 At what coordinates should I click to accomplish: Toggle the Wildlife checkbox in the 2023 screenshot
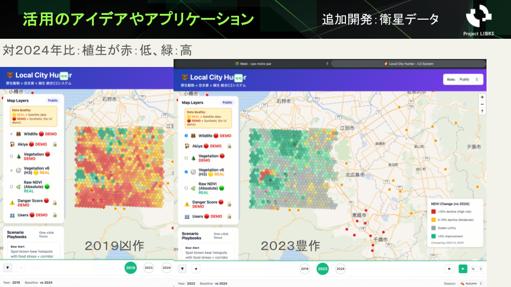coord(186,136)
